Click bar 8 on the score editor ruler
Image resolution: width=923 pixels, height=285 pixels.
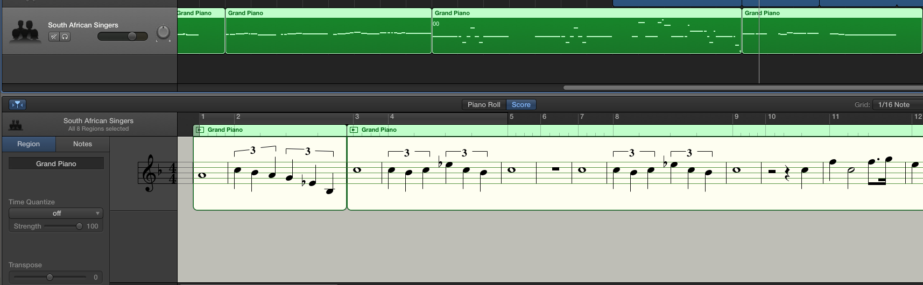click(x=617, y=117)
